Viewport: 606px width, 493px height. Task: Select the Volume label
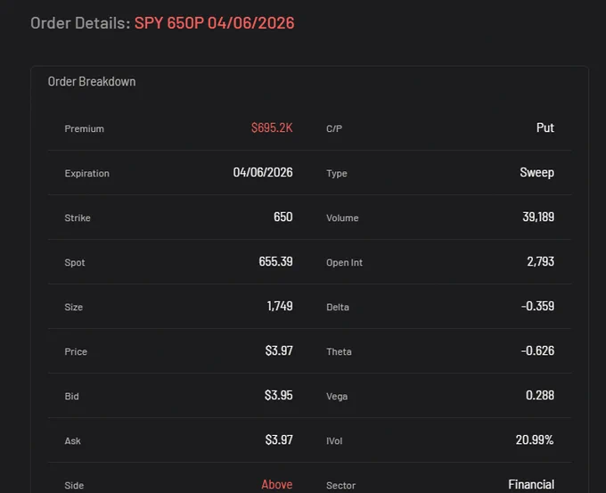coord(342,218)
